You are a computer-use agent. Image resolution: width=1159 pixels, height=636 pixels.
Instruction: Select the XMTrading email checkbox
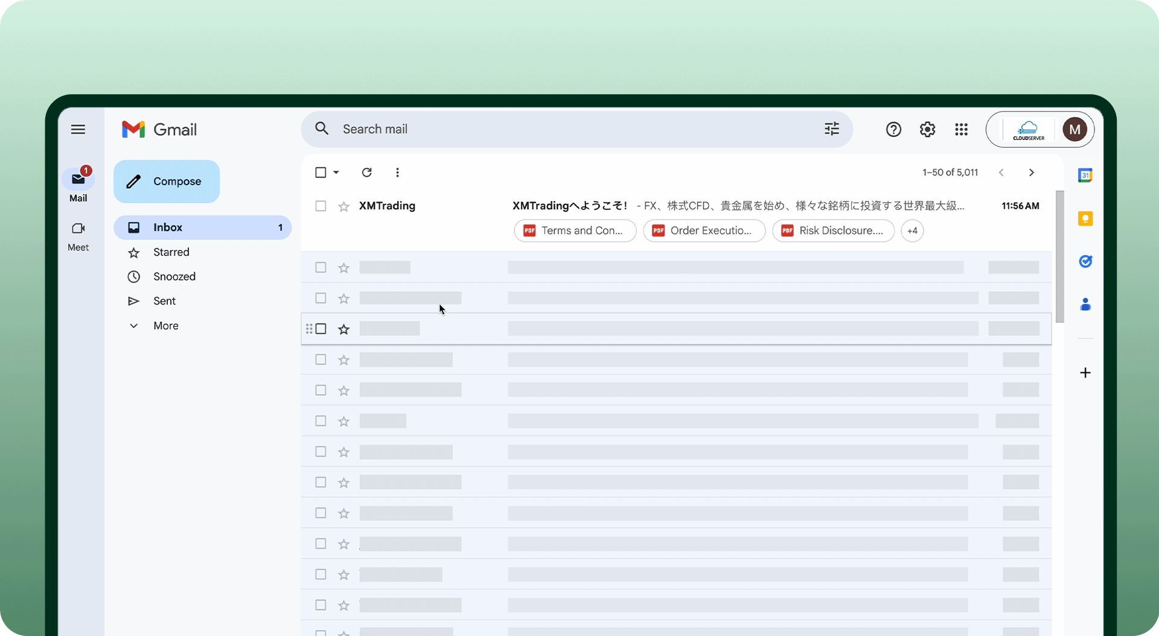pyautogui.click(x=321, y=206)
